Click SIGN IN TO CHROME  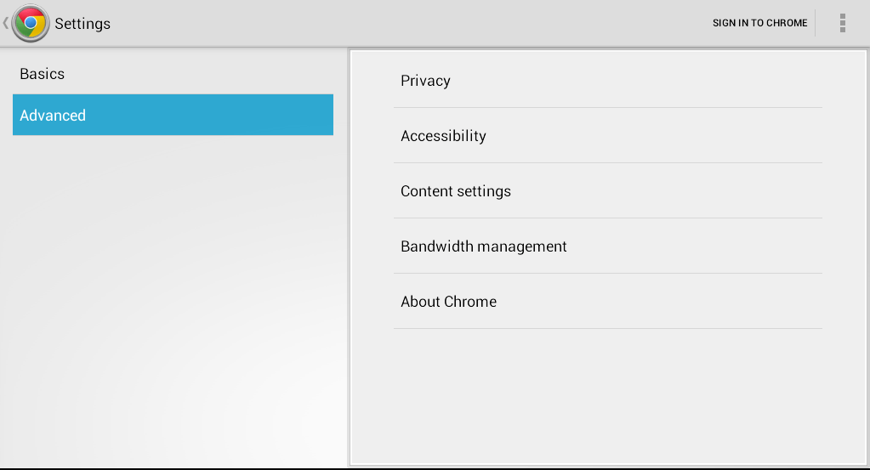[759, 23]
